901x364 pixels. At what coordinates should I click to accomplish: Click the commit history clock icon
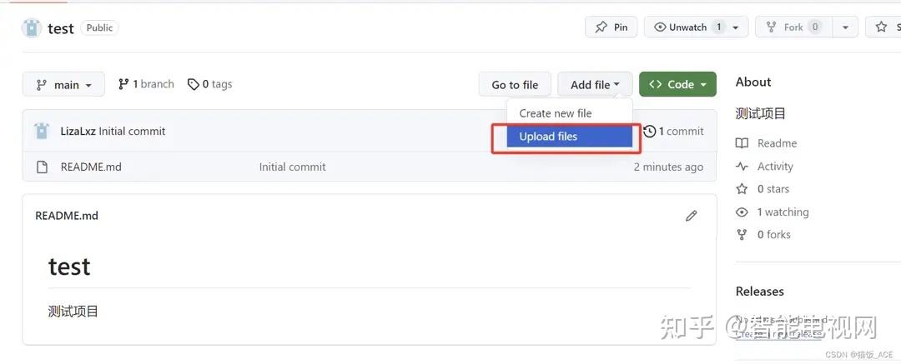(x=649, y=131)
